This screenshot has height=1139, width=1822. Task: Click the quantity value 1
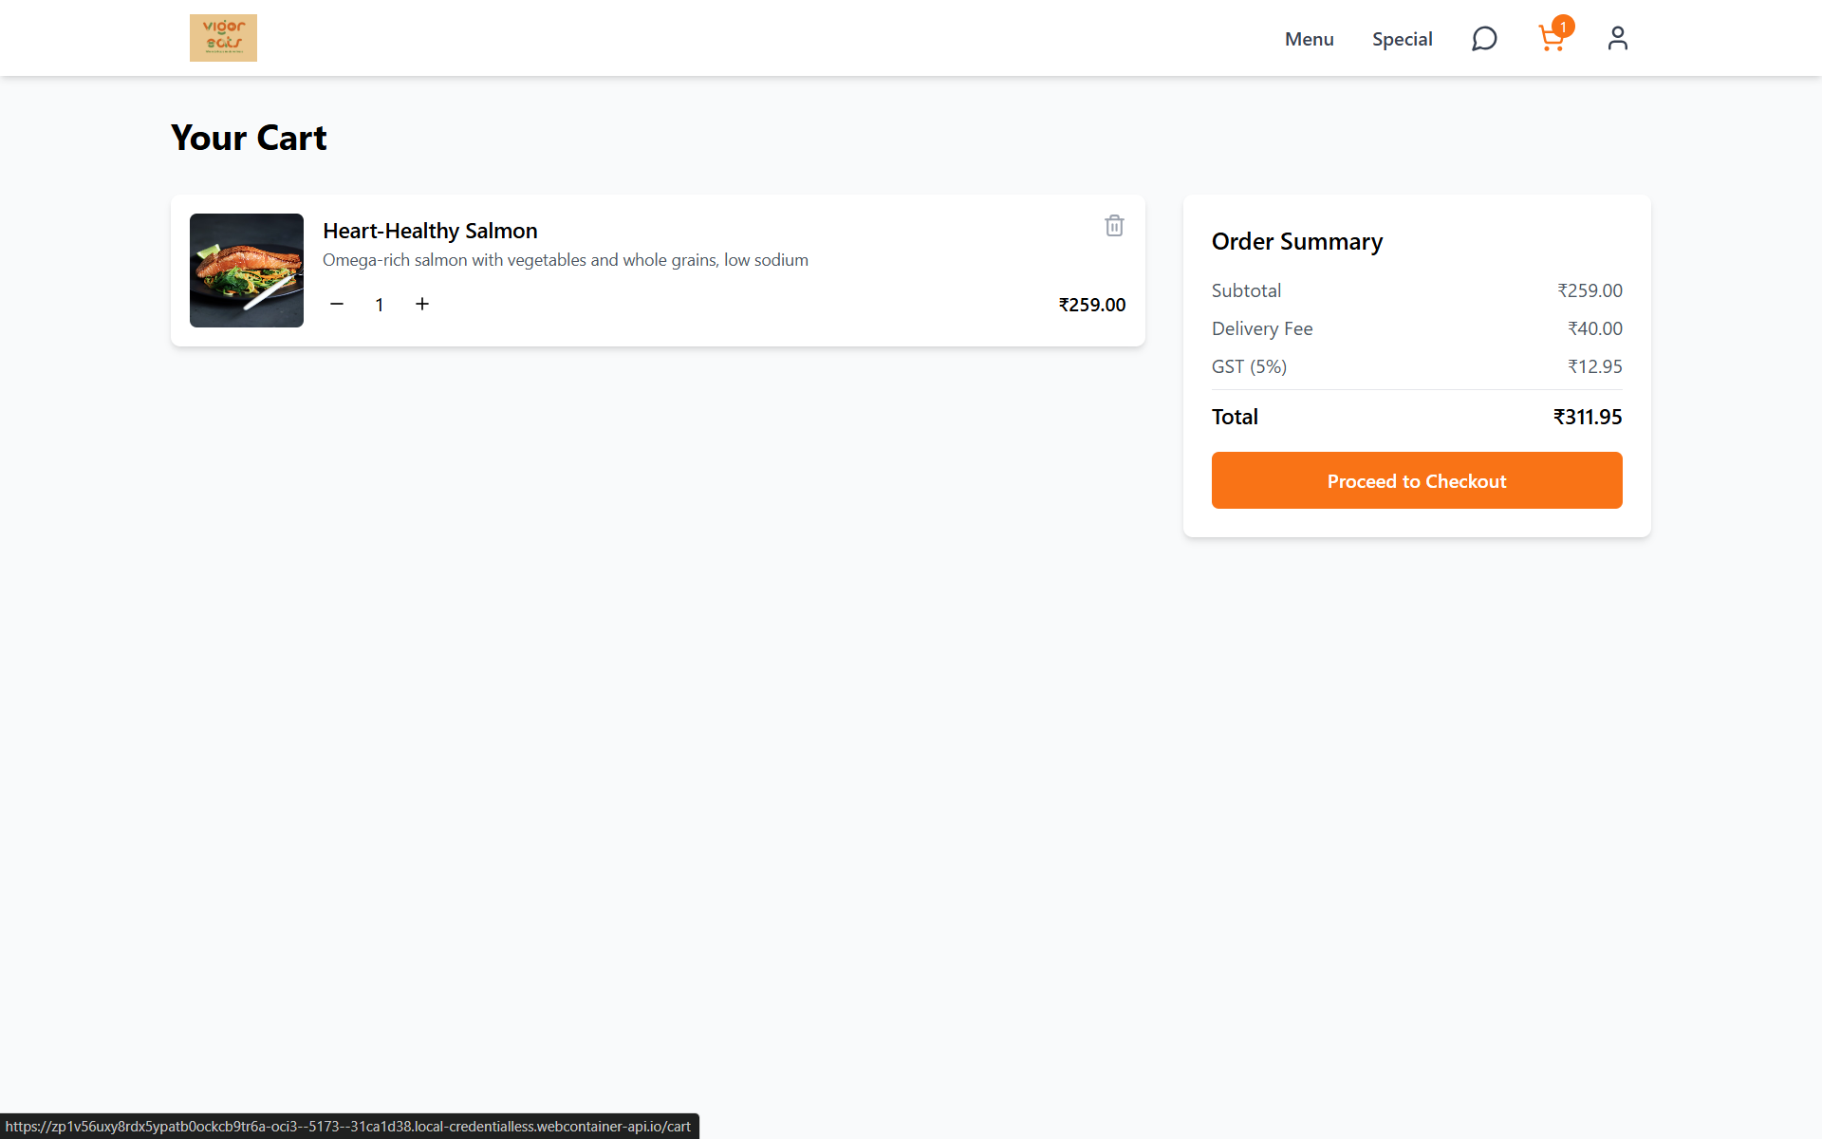click(x=380, y=305)
